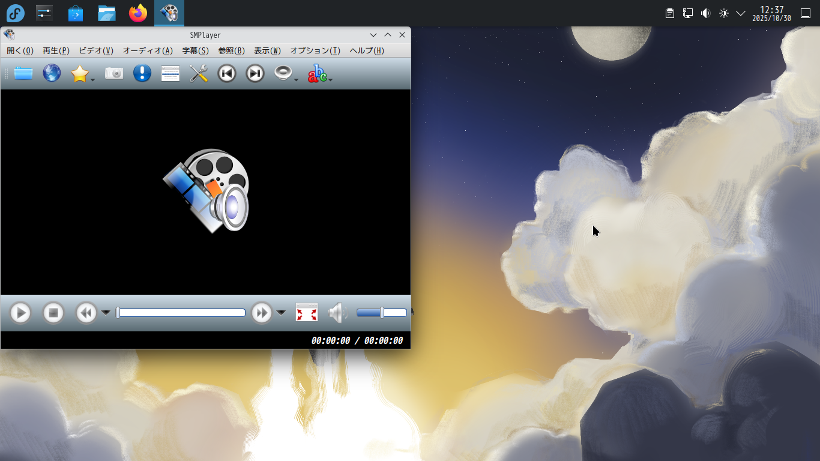Viewport: 820px width, 461px height.
Task: Open the オプション(T) menu
Action: tap(315, 51)
